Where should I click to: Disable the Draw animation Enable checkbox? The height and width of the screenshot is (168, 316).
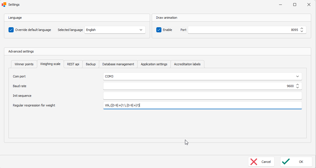(159, 30)
